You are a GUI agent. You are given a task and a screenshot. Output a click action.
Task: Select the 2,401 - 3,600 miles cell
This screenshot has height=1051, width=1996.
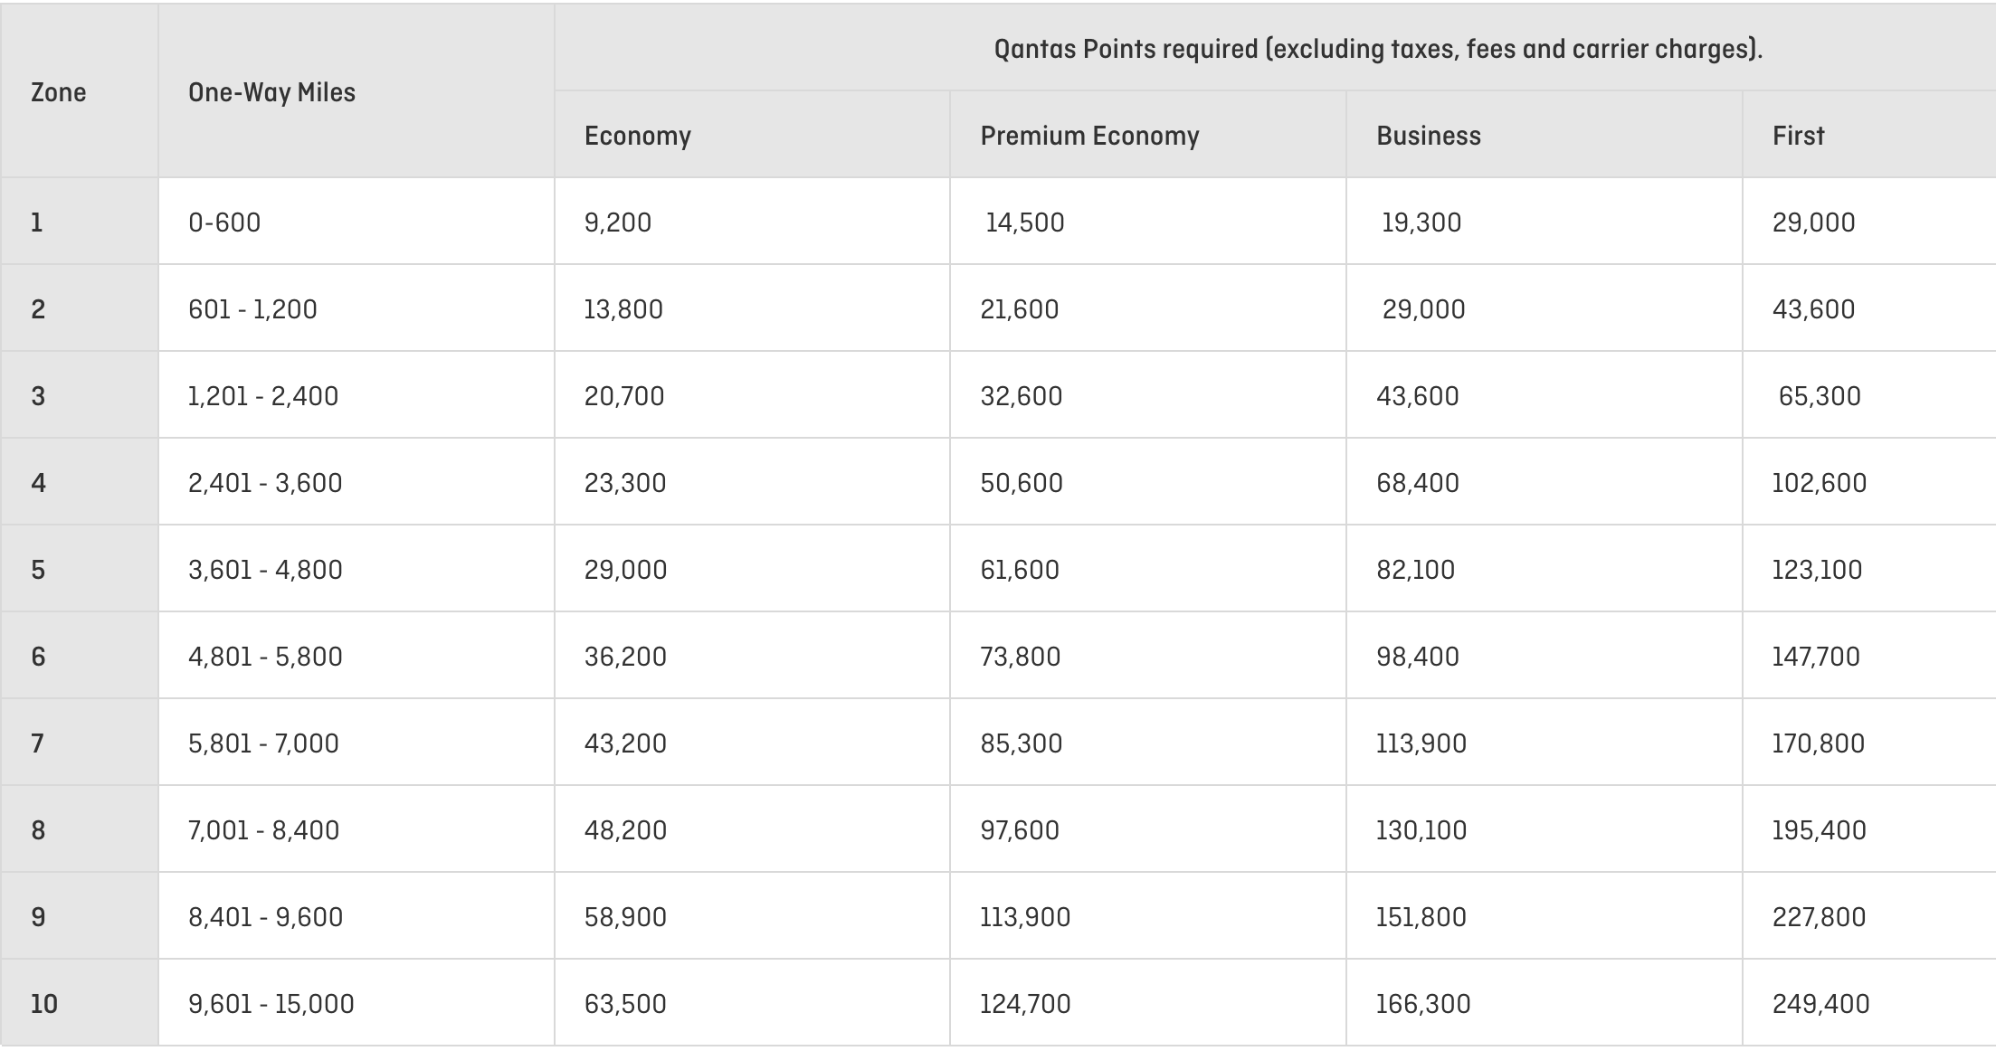point(265,483)
